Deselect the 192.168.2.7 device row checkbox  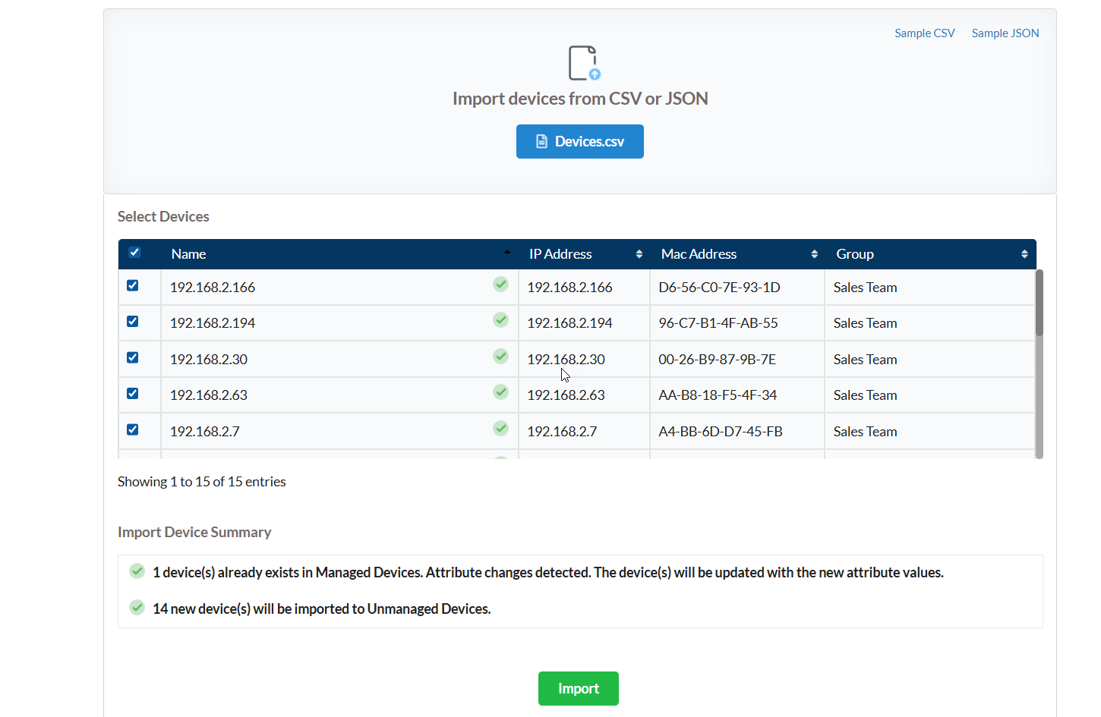pos(133,430)
